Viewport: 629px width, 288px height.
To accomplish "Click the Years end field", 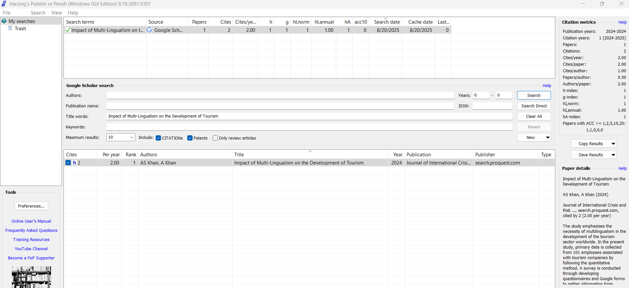I will coord(504,95).
